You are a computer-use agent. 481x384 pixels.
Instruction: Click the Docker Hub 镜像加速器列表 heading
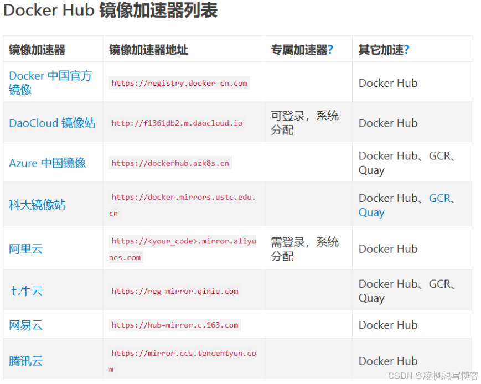111,10
